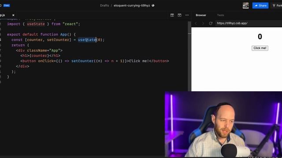Click the highlighted useState call
The image size is (282, 158).
pyautogui.click(x=87, y=40)
